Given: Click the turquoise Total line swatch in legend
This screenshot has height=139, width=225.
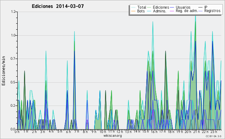Looking at the screenshot, I should pos(133,8).
